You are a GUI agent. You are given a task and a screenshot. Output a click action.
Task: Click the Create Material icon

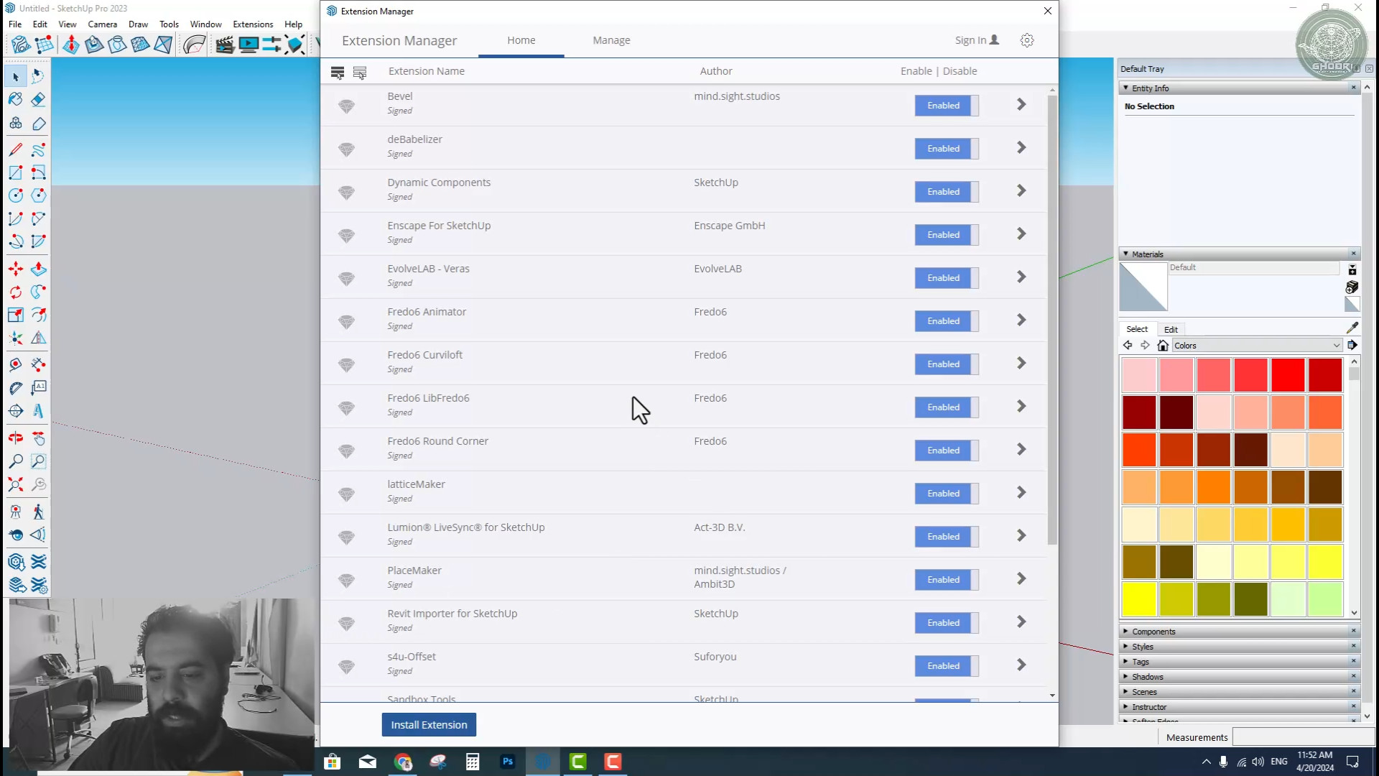1352,287
